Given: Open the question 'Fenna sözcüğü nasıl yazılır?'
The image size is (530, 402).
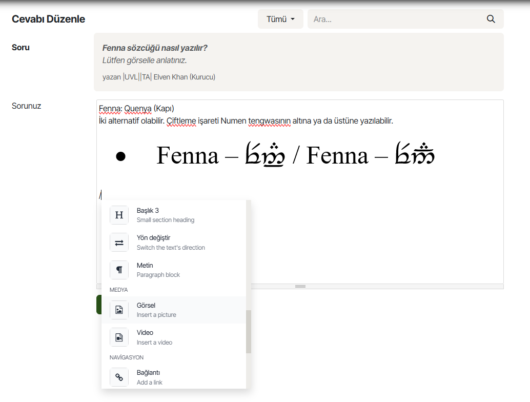Looking at the screenshot, I should pos(155,48).
